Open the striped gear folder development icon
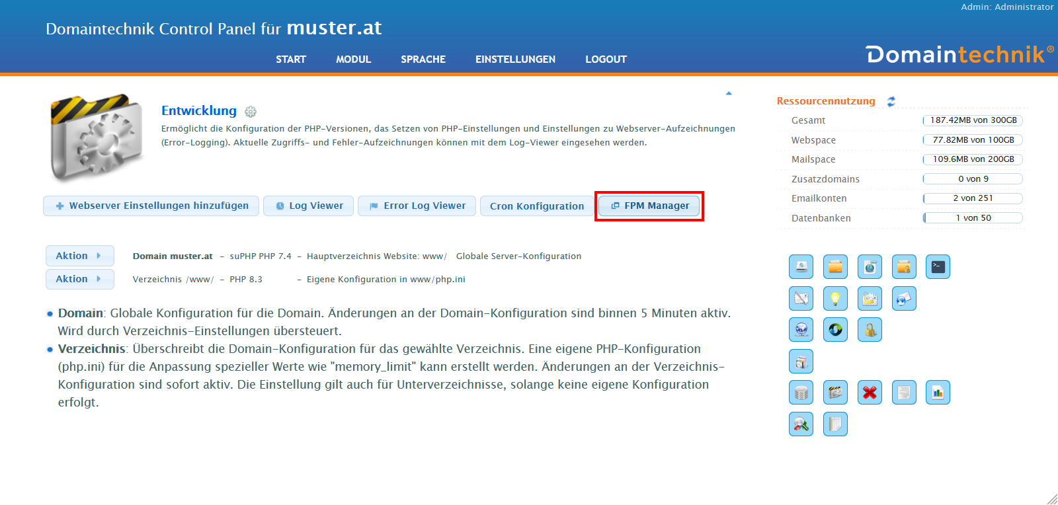 point(836,393)
